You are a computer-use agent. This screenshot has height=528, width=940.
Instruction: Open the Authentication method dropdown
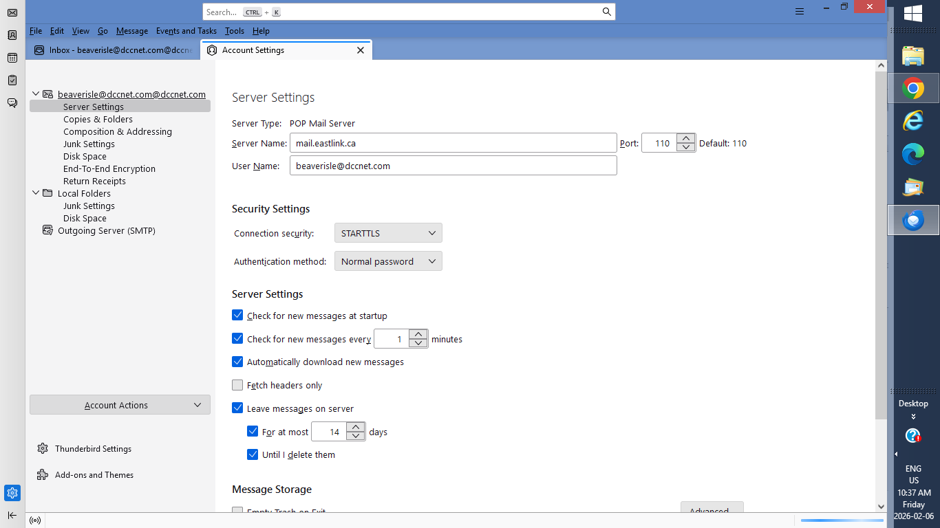[388, 261]
